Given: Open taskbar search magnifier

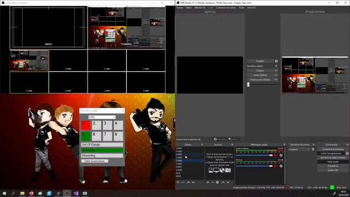Looking at the screenshot, I should [13, 193].
